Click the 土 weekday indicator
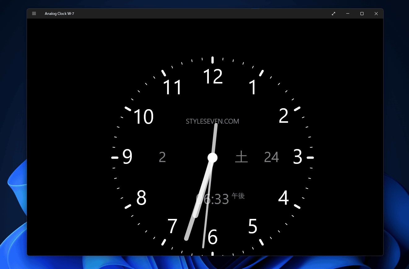Viewport: 409px width, 269px height. [x=241, y=157]
